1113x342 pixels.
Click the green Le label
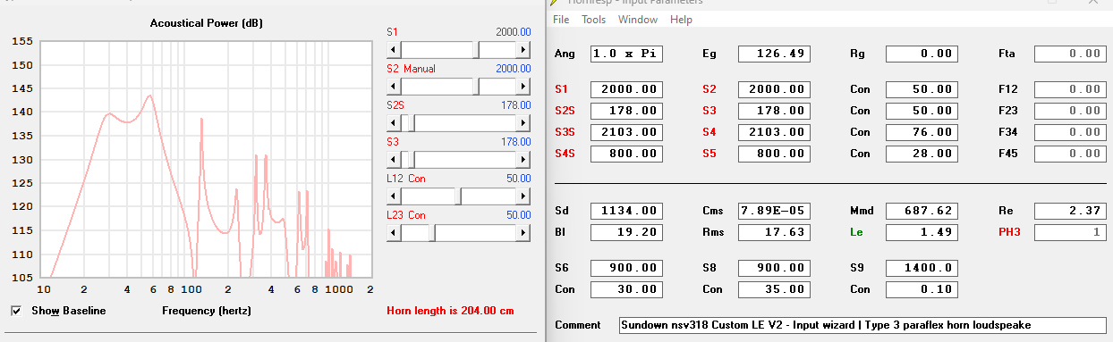coord(856,232)
